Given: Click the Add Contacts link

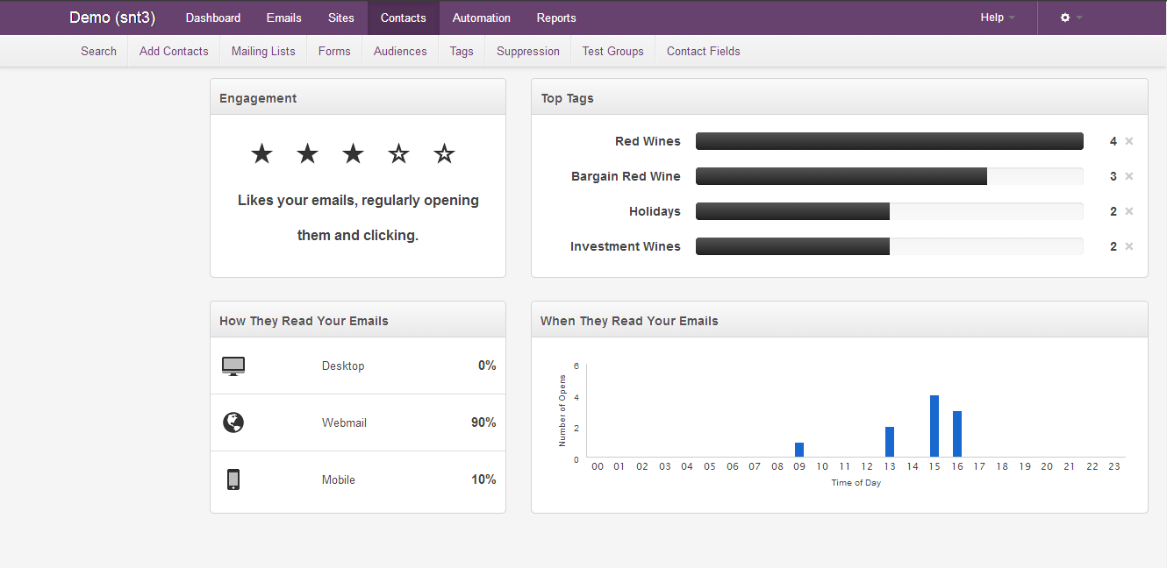Looking at the screenshot, I should pyautogui.click(x=174, y=51).
